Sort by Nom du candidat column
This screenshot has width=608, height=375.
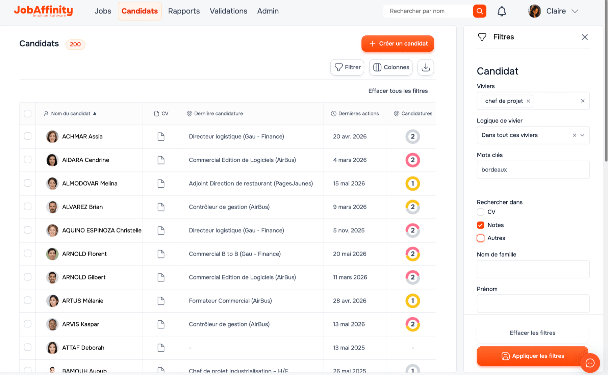(x=71, y=113)
